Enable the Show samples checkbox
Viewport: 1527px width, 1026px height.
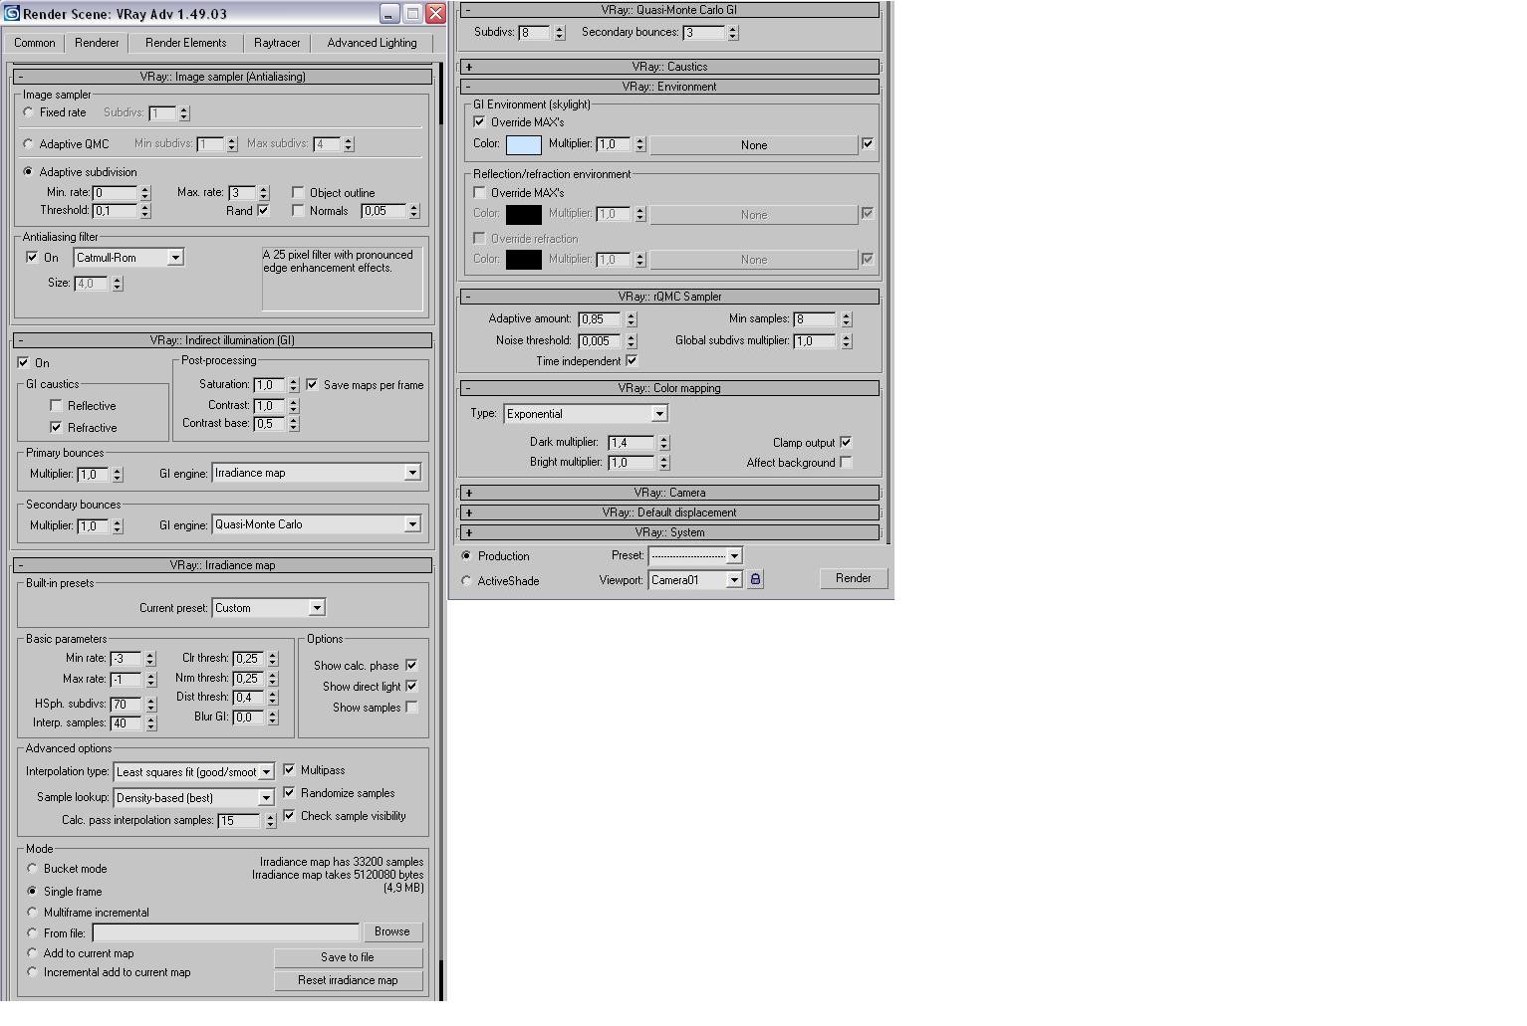coord(411,707)
